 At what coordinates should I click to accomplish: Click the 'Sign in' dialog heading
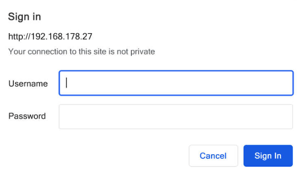24,17
